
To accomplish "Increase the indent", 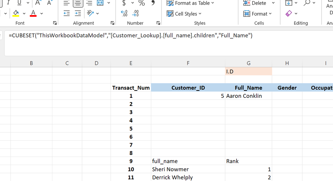I will 78,13.
